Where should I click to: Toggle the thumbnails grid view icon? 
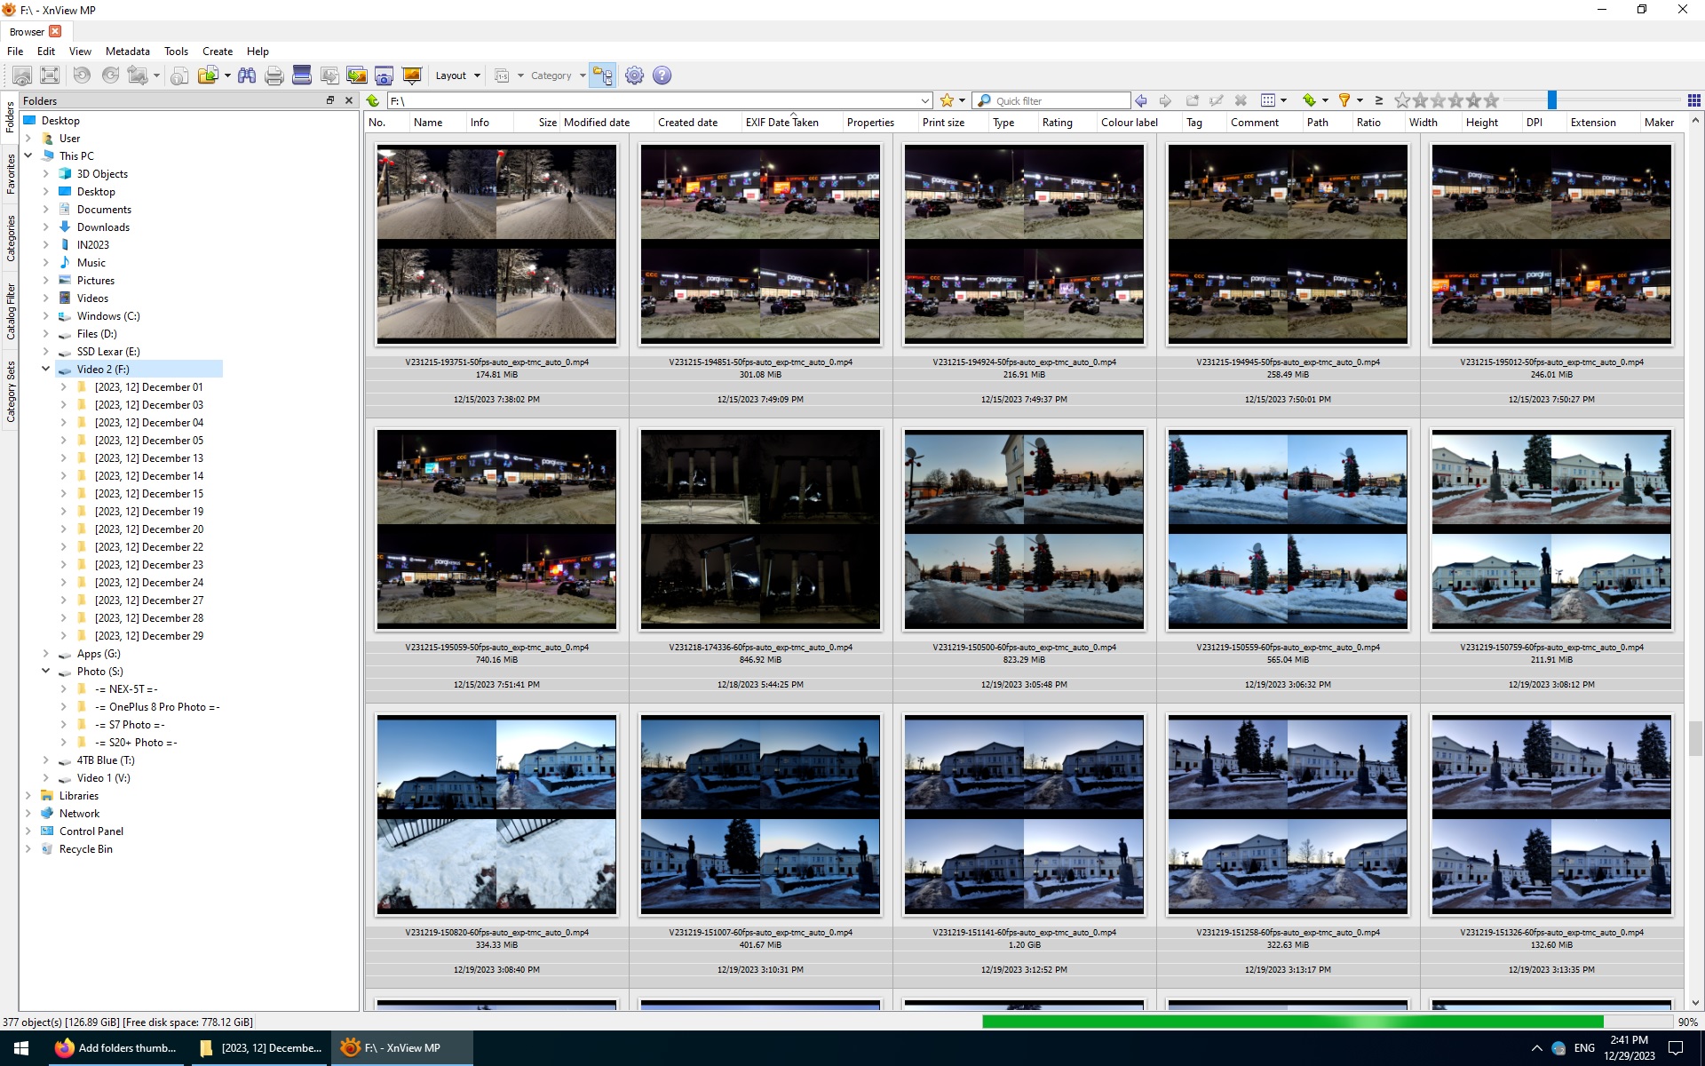(1693, 100)
